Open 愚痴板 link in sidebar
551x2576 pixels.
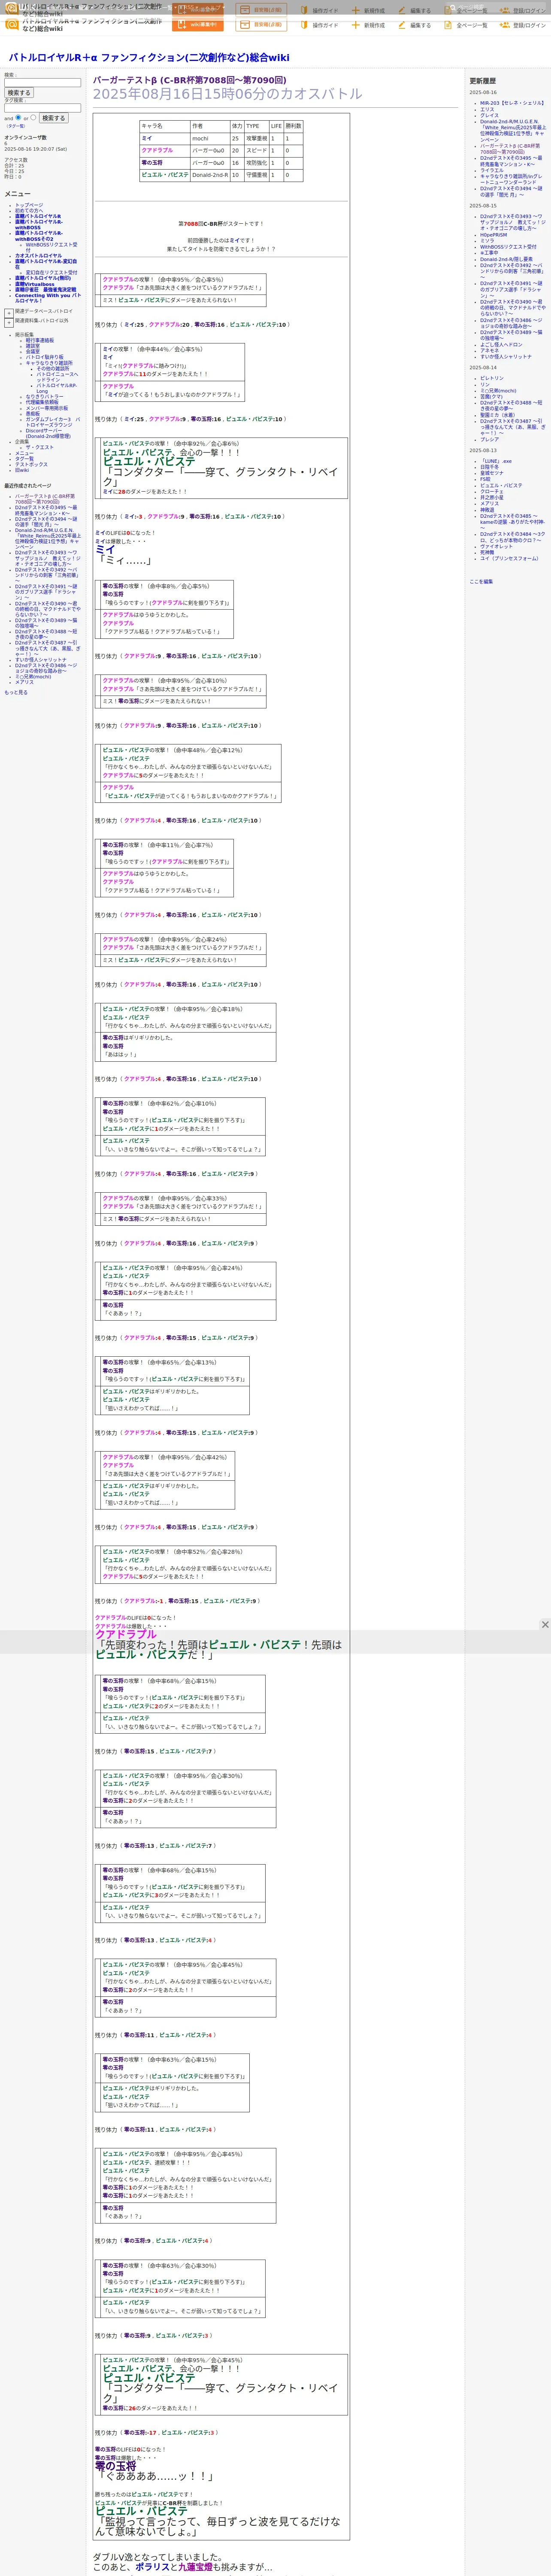33,414
